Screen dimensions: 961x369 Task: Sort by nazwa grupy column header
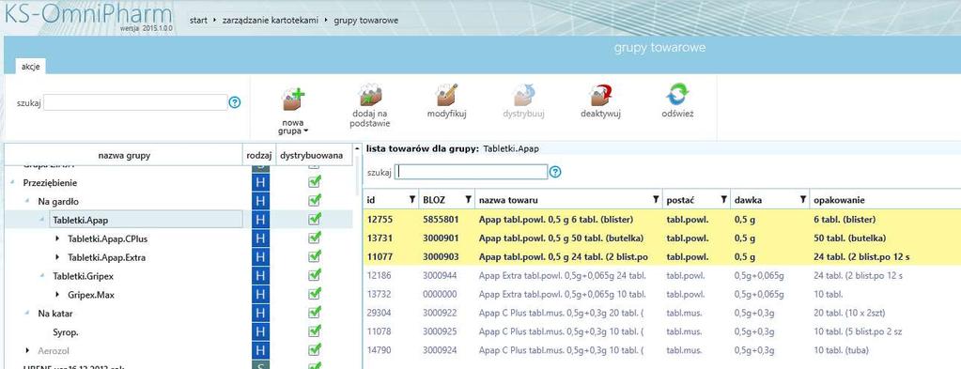point(124,156)
